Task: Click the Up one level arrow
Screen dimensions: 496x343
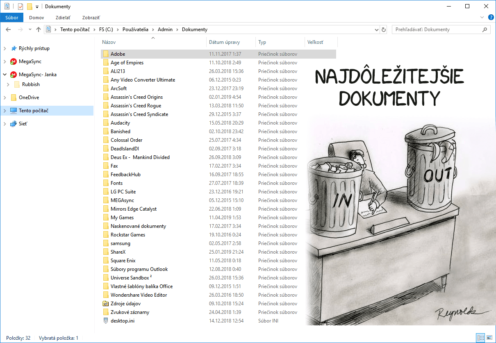Action: coord(39,30)
